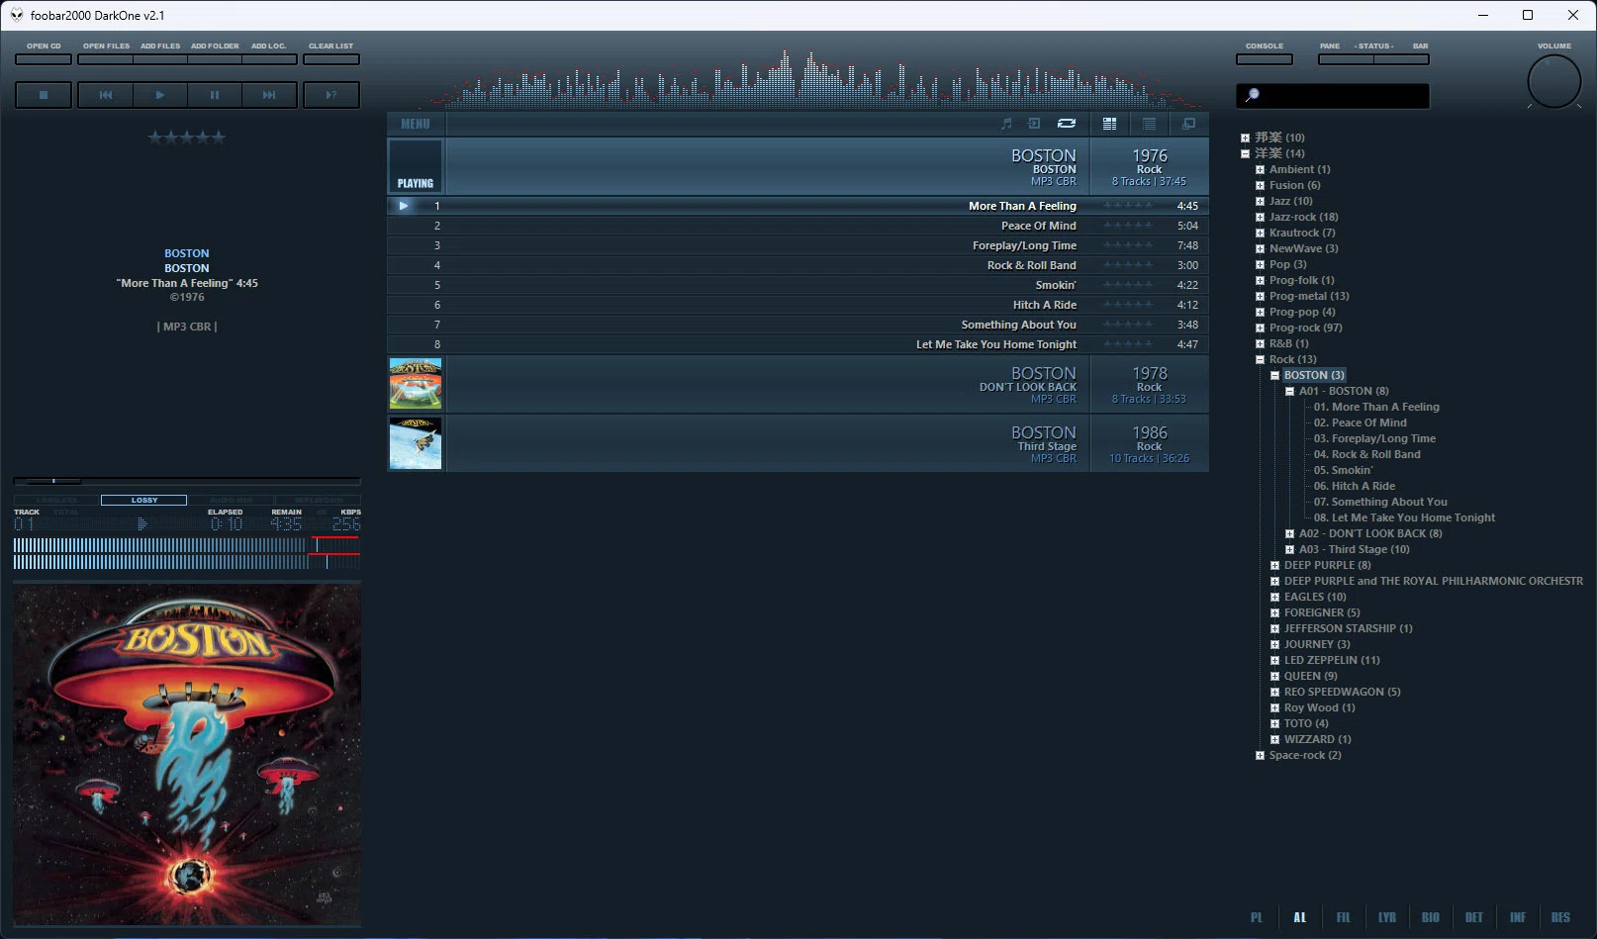This screenshot has height=939, width=1597.
Task: Click the foobar2000 alien icon in title bar
Action: click(x=17, y=15)
